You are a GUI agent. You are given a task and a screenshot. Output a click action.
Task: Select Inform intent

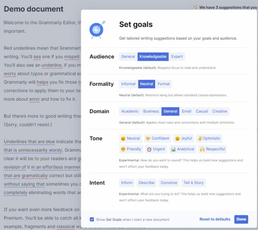click(127, 183)
